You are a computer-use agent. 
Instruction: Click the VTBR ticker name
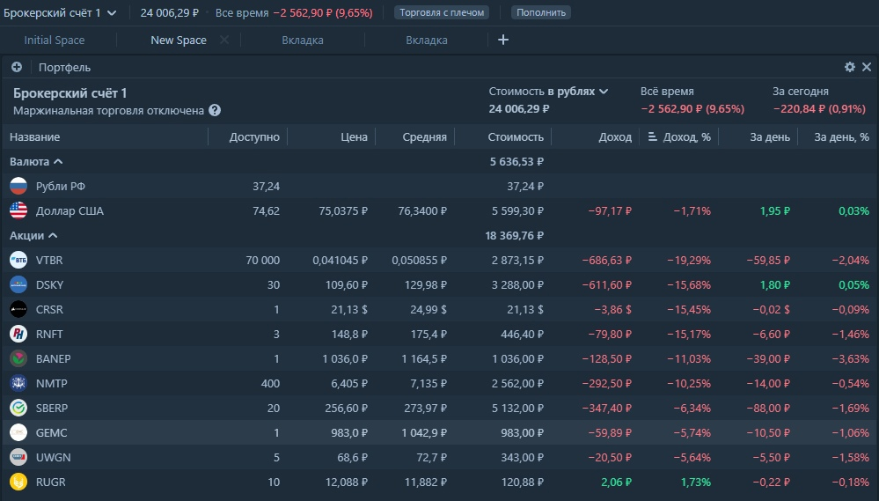[49, 261]
